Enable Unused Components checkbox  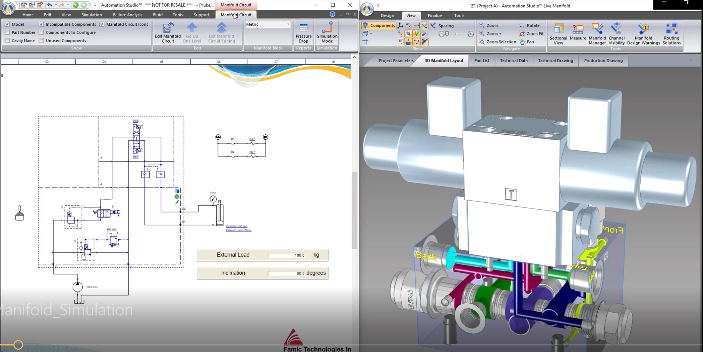[x=41, y=40]
